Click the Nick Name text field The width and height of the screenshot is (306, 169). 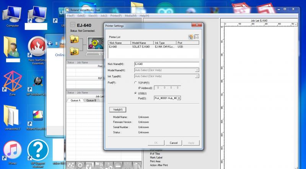pyautogui.click(x=167, y=64)
